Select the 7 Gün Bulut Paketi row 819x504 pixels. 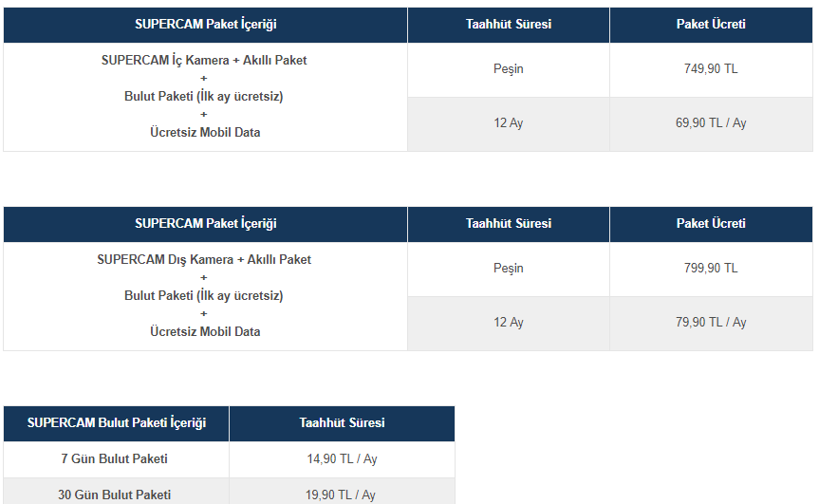point(229,459)
